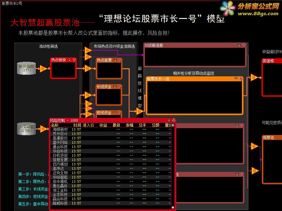Open the 设 triangle feeding 股票市长一池
Image resolution: width=282 pixels, height=211 pixels.
(140, 111)
